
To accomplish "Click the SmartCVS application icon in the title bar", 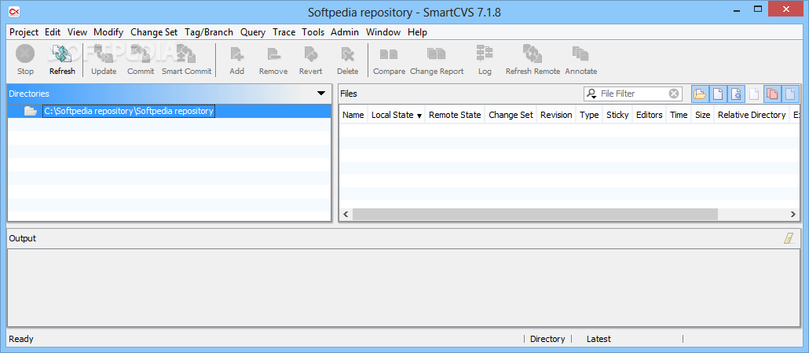I will pos(14,11).
